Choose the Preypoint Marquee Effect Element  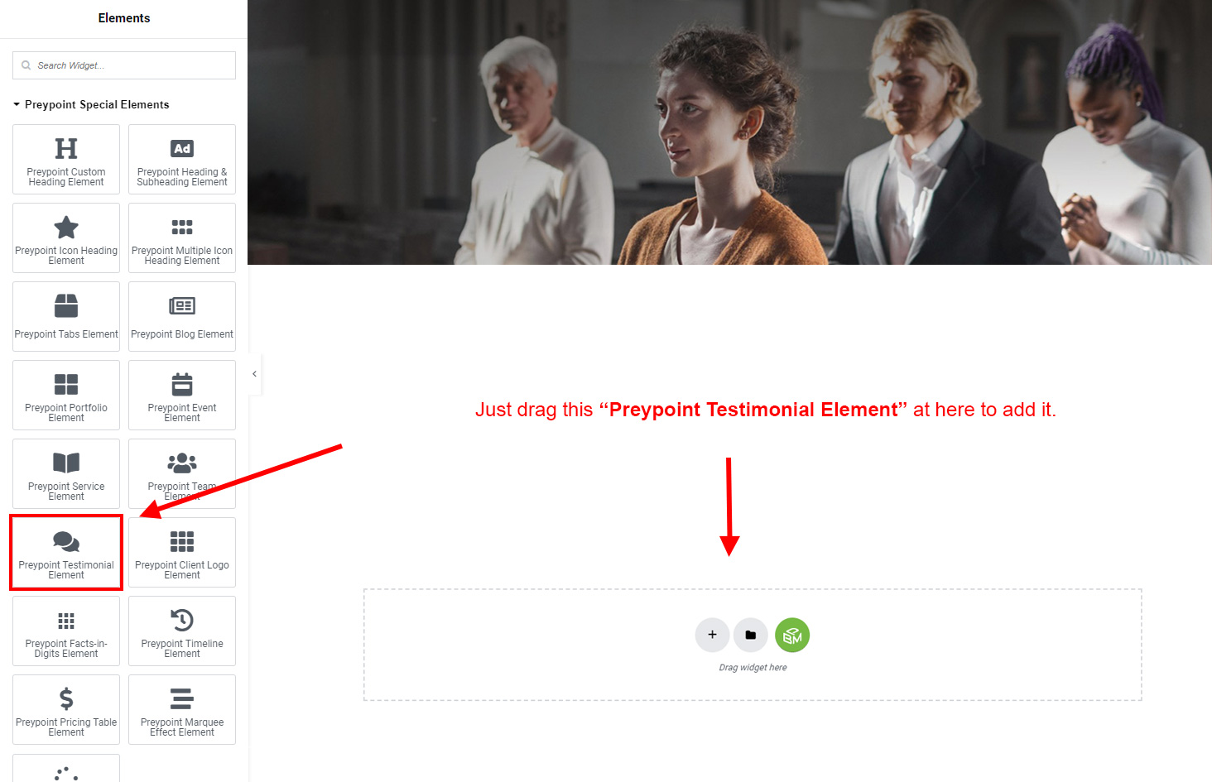click(182, 709)
